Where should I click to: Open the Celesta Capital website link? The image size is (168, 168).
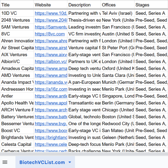pos(51,144)
